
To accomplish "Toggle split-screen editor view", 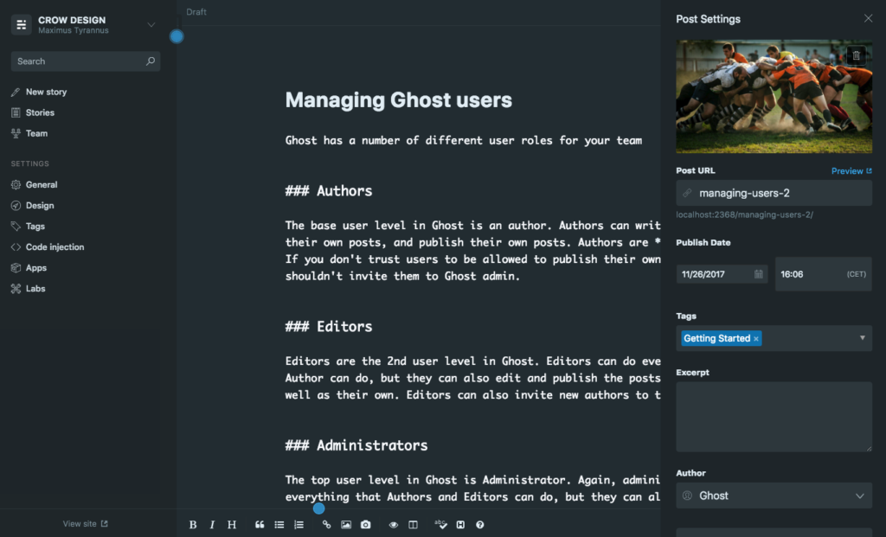I will (x=413, y=525).
